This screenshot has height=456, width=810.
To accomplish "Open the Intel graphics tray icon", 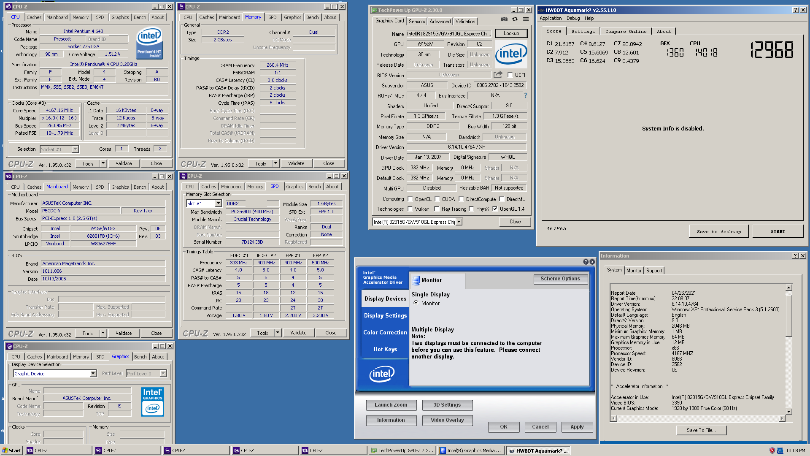I will click(780, 451).
